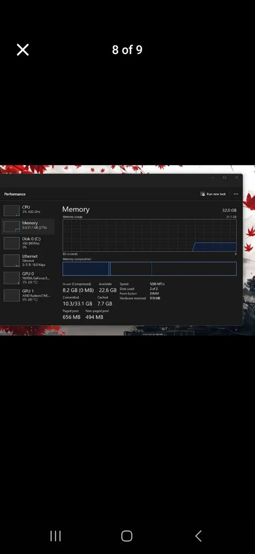
Task: Click the GPU 1 mini graph thumbnail
Action: click(12, 295)
